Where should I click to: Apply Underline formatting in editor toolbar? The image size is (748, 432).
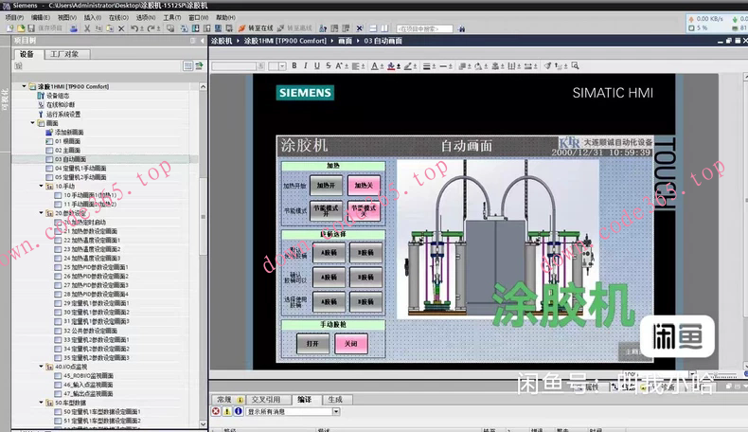318,66
